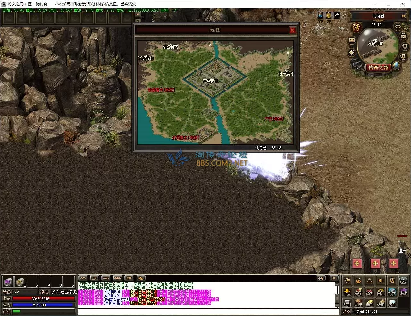Click the chat message input field

tap(208, 311)
